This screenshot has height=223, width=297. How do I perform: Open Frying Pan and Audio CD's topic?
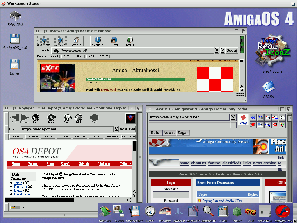coord(222,201)
